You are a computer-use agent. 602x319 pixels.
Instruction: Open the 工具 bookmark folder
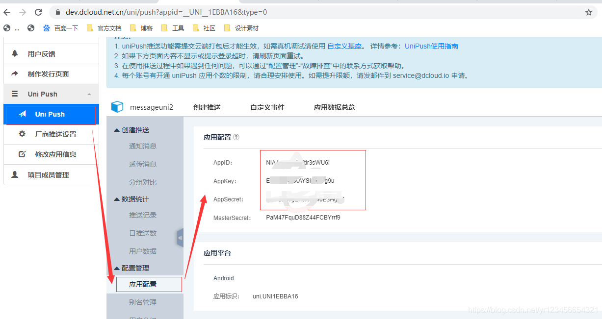(x=173, y=28)
